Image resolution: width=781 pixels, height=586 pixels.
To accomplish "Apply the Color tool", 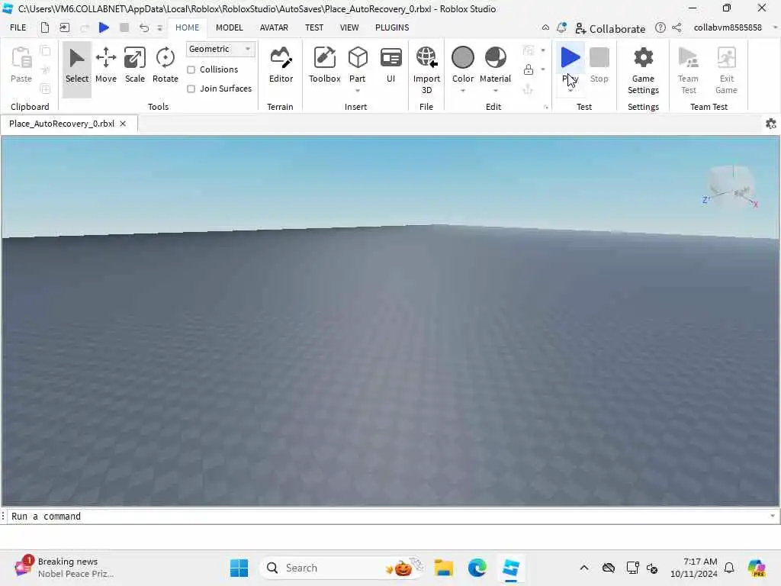I will pos(463,64).
